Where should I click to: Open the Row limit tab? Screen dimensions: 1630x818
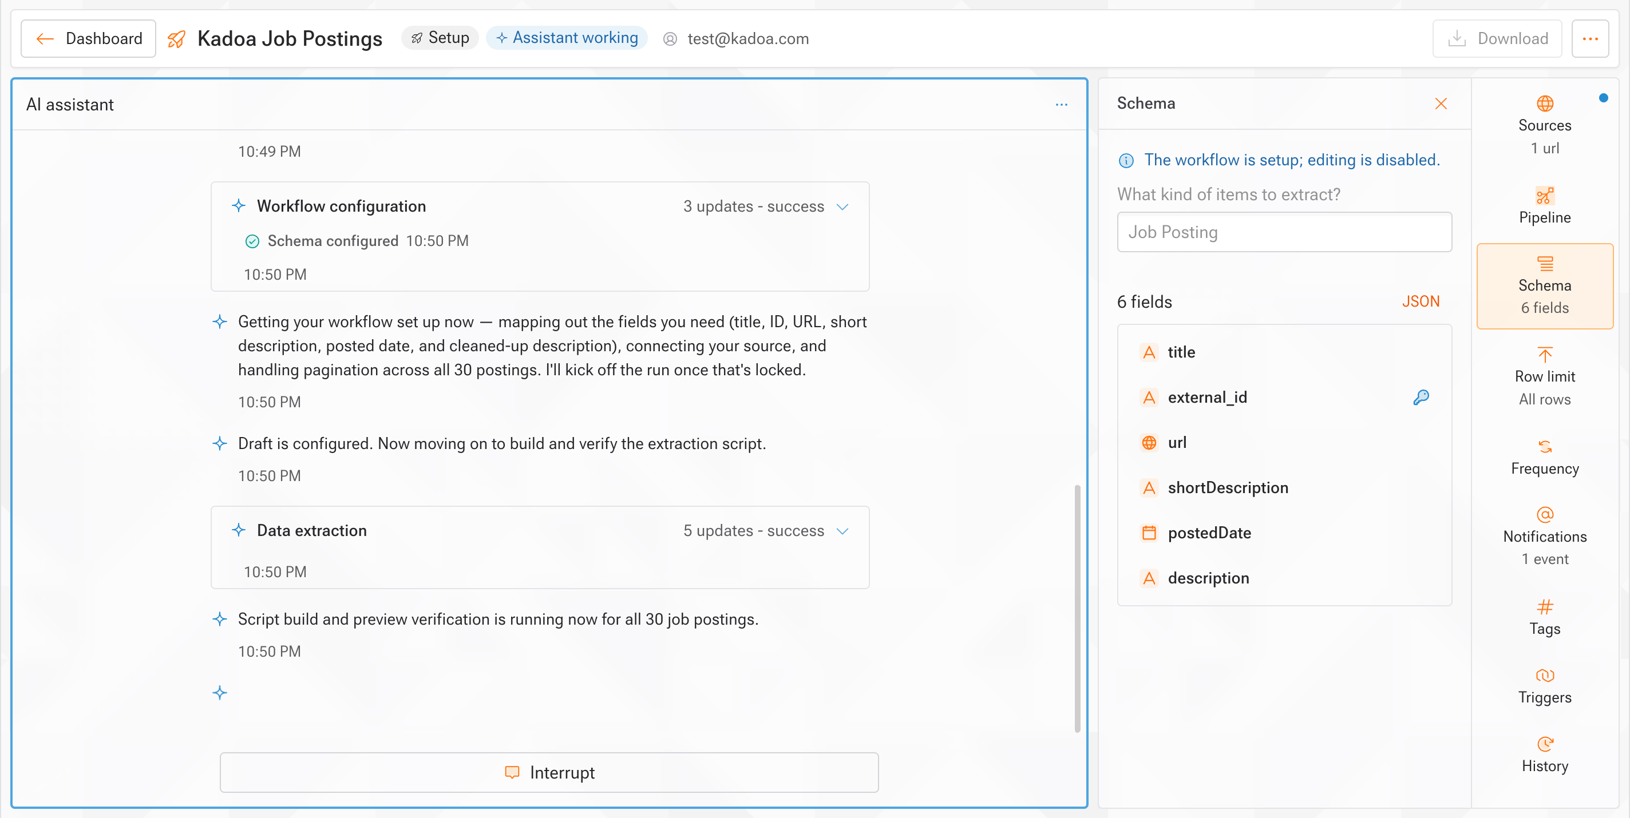[x=1545, y=376]
